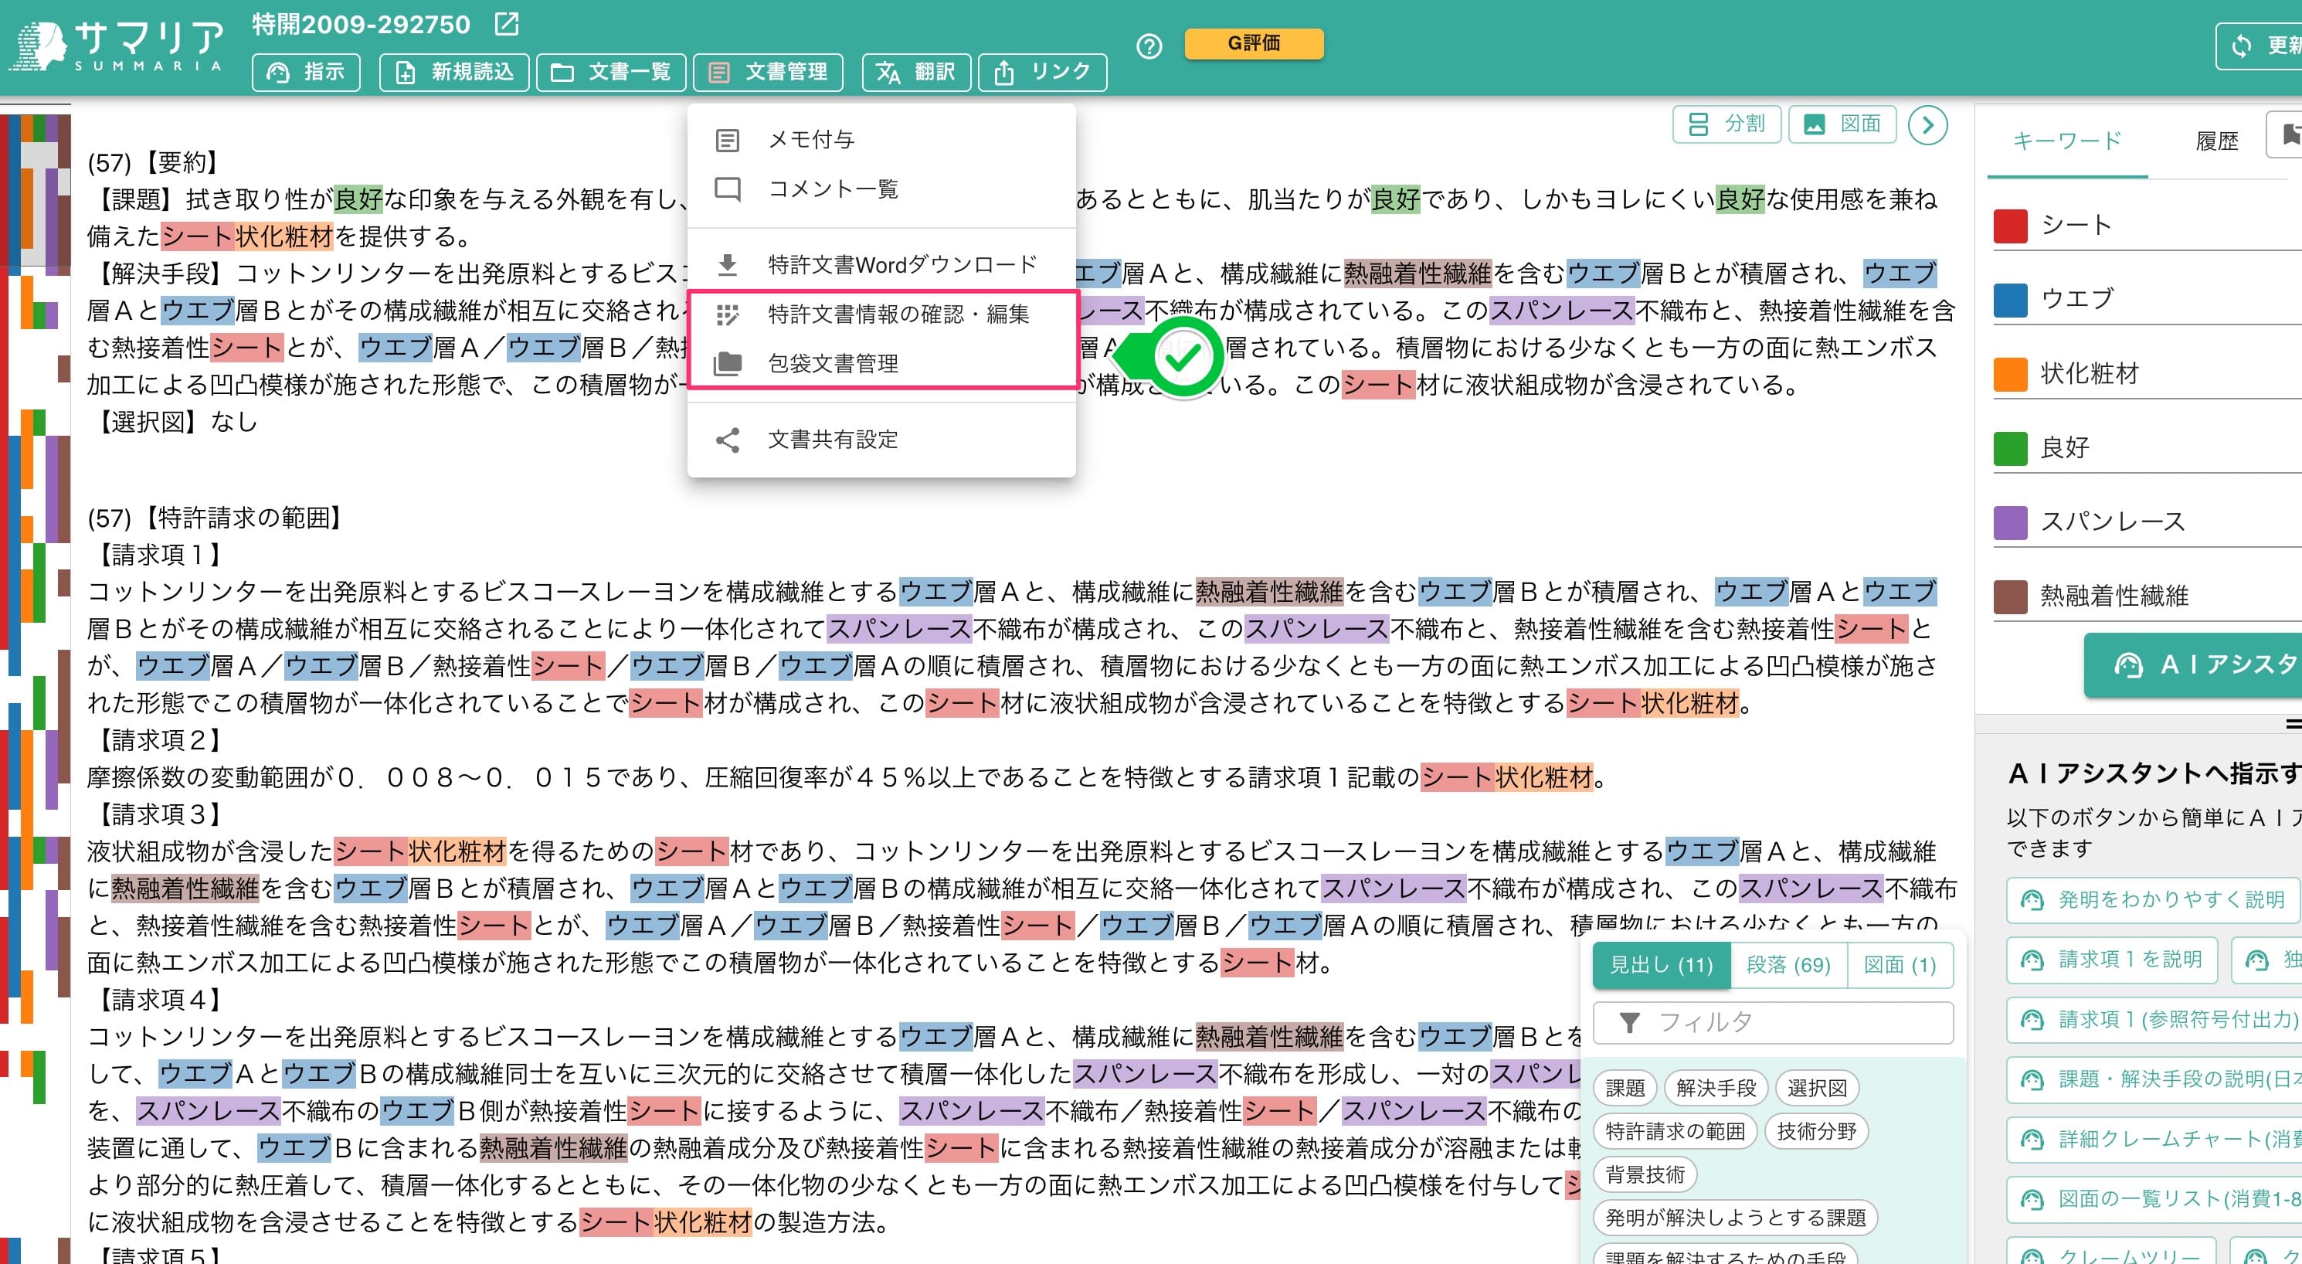Select the 見出し (11) tab

pyautogui.click(x=1662, y=964)
